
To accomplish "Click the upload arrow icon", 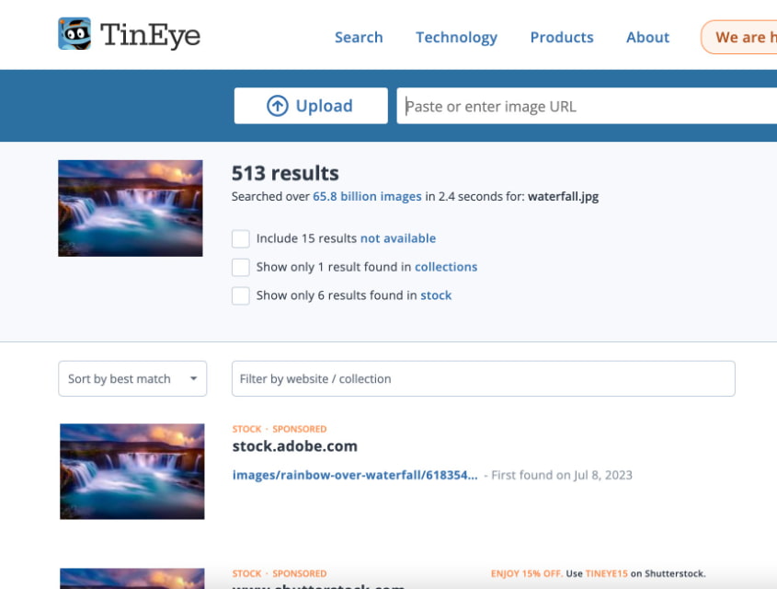I will 278,105.
